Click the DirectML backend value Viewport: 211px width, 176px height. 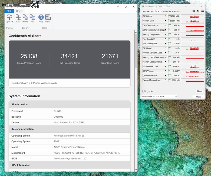point(58,117)
